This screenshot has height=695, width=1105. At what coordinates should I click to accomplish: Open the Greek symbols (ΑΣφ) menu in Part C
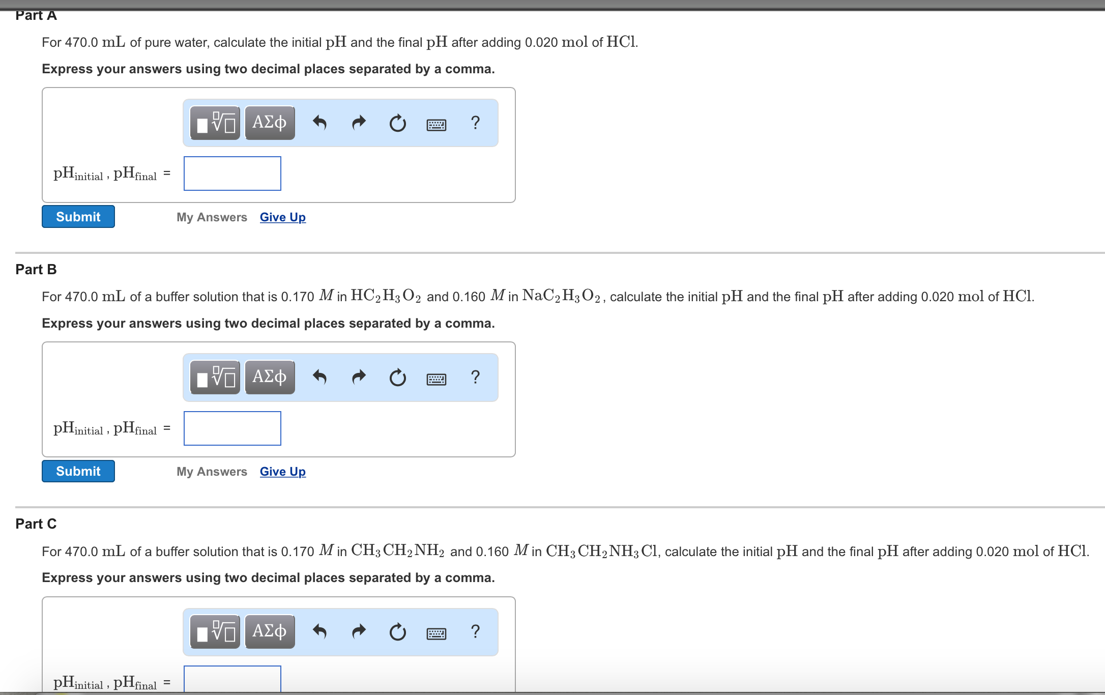click(x=269, y=631)
